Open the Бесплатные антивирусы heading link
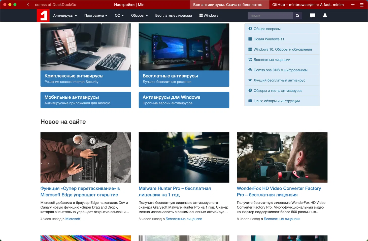This screenshot has height=241, width=368. [x=170, y=76]
